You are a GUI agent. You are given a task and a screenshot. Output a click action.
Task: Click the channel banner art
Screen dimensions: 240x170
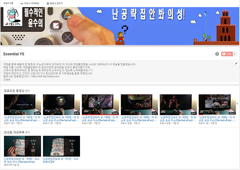120,26
